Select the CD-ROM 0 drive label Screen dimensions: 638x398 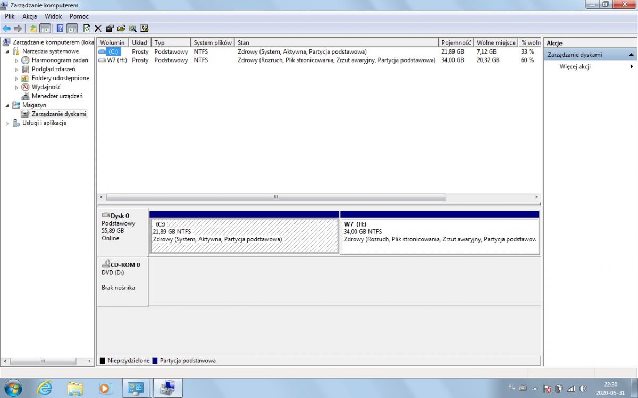[x=123, y=282]
